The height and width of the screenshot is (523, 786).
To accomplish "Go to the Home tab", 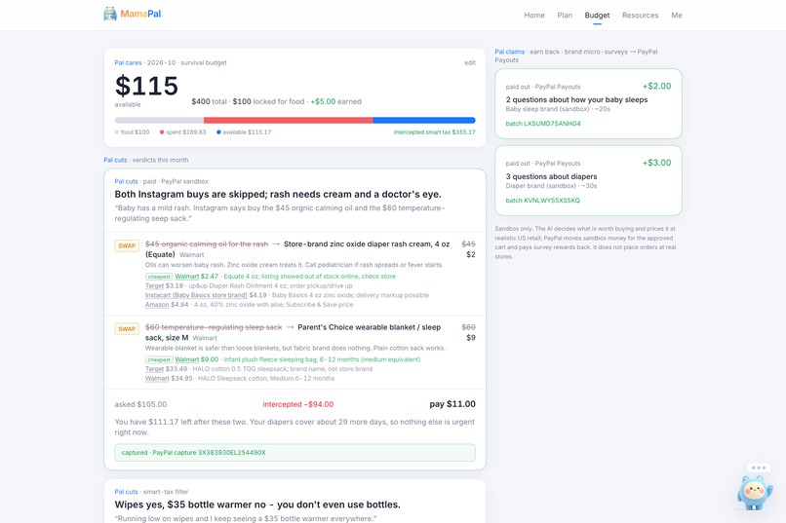I will coord(533,16).
